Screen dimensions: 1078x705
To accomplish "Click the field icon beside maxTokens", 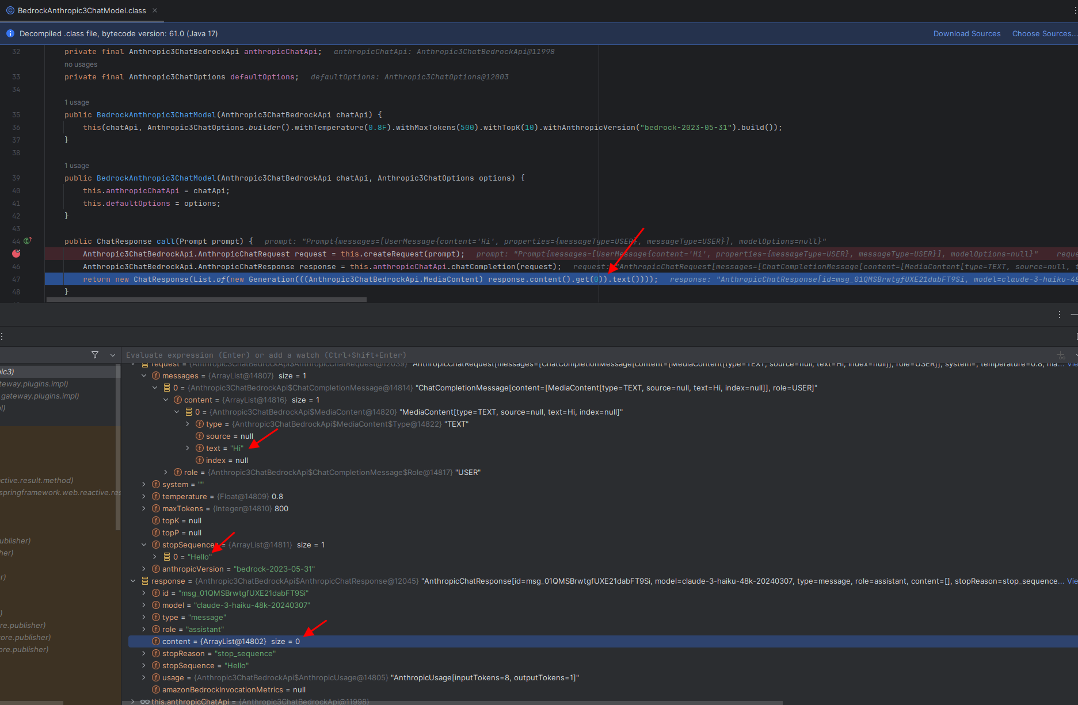I will point(155,508).
